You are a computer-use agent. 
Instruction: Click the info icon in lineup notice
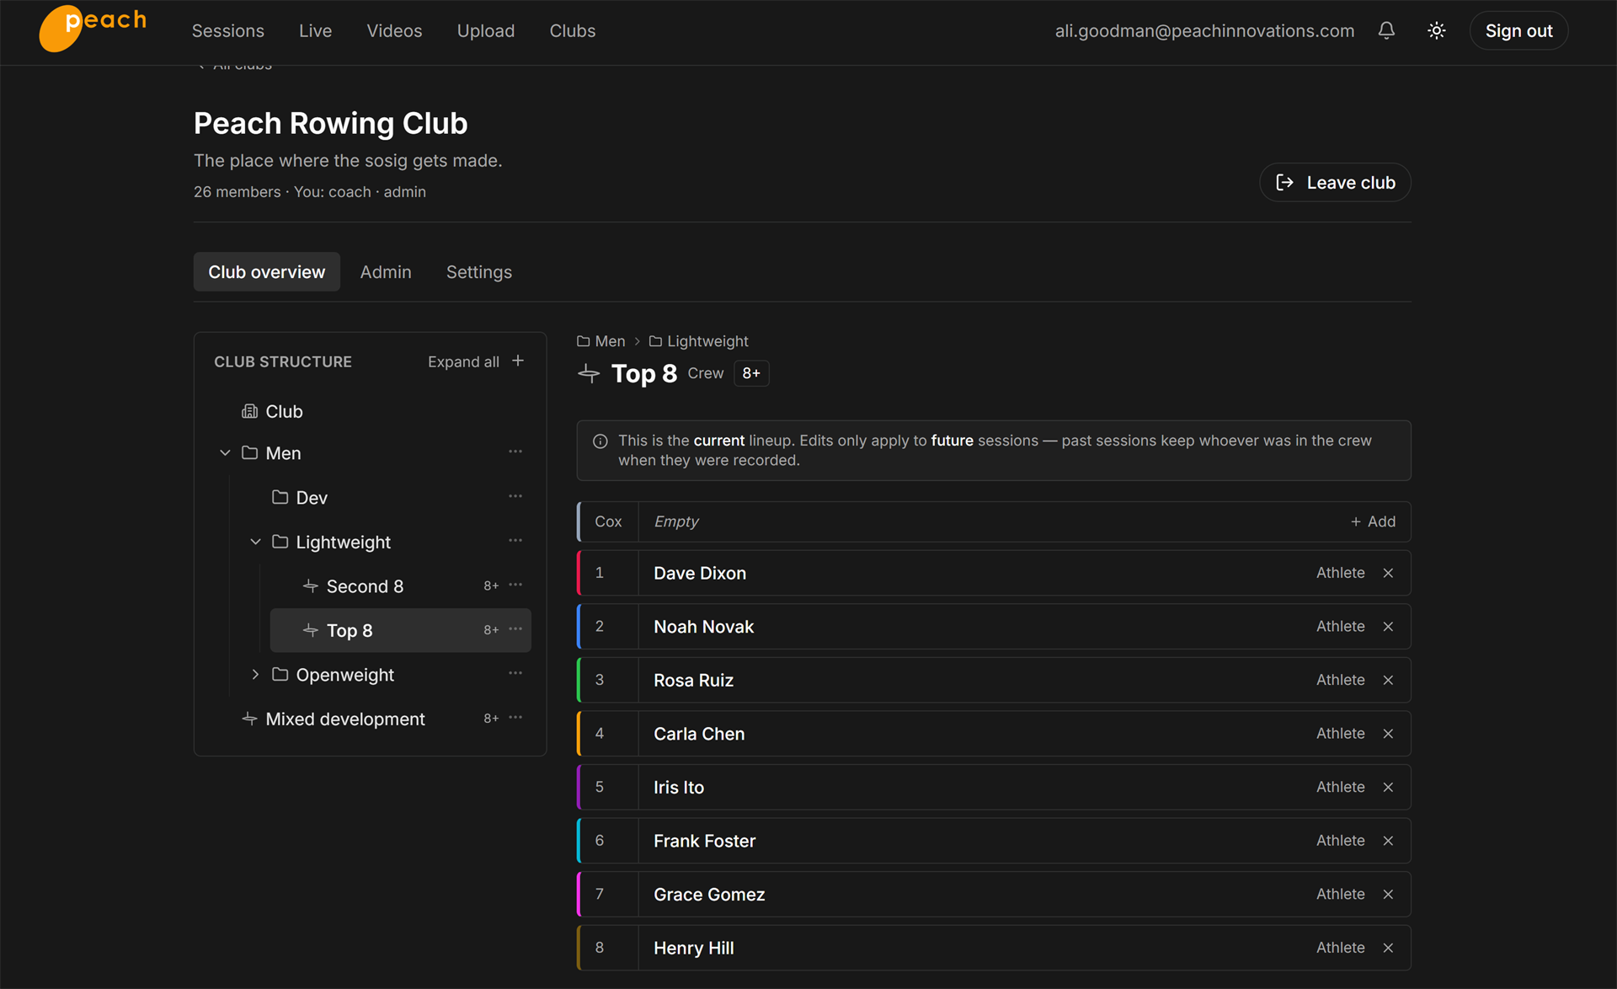[x=600, y=441]
